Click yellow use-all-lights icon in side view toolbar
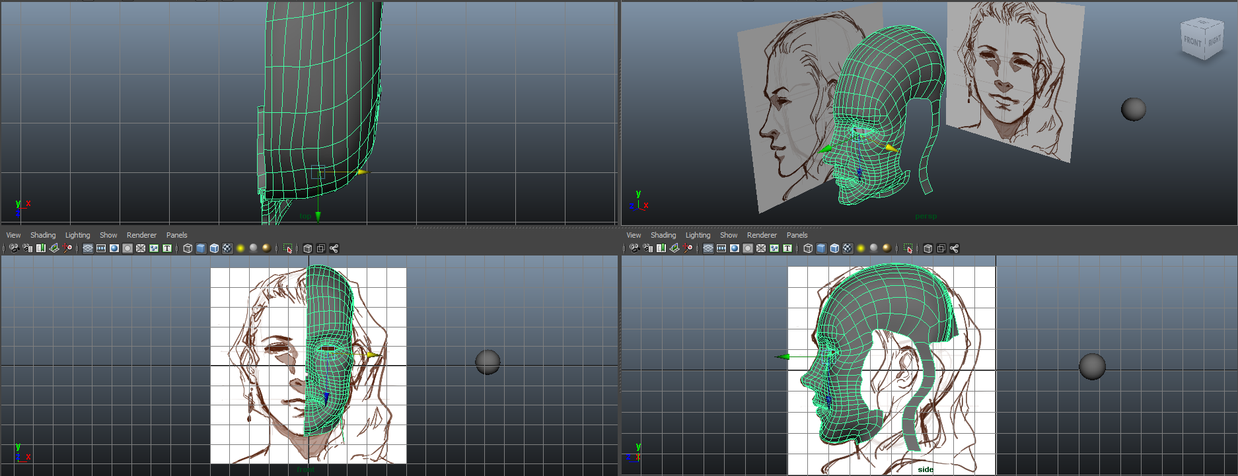This screenshot has width=1238, height=476. [x=861, y=248]
